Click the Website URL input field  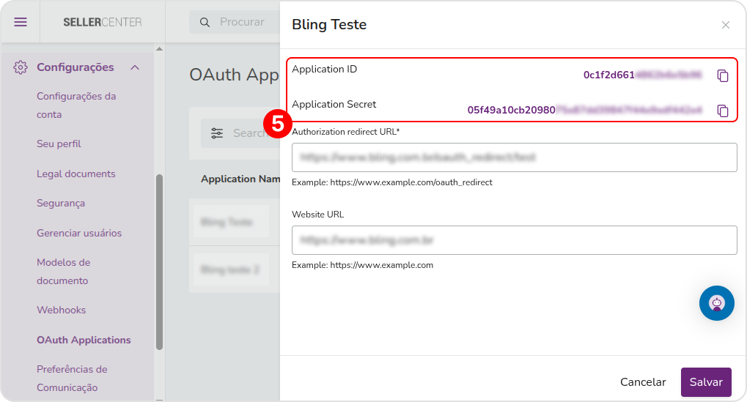point(514,240)
